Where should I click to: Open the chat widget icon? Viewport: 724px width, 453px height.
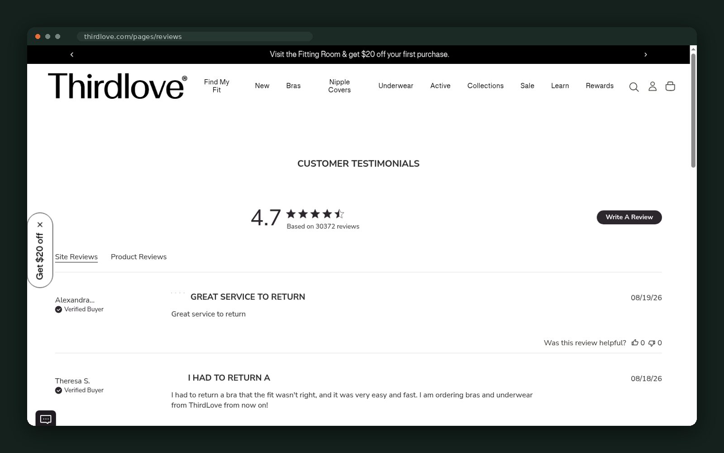click(46, 419)
